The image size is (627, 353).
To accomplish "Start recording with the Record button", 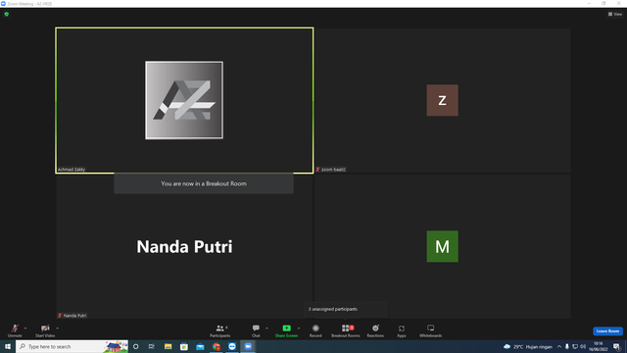I will tap(315, 330).
